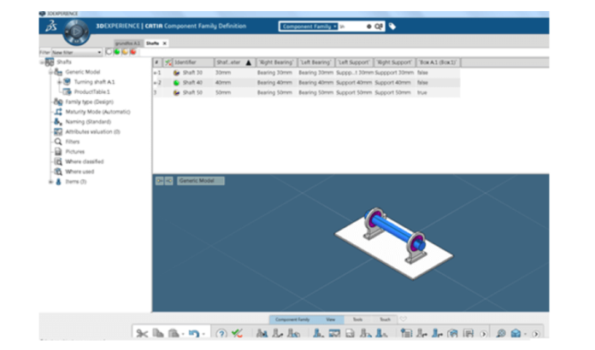The width and height of the screenshot is (595, 350).
Task: Click the status column header icon
Action: pos(168,62)
